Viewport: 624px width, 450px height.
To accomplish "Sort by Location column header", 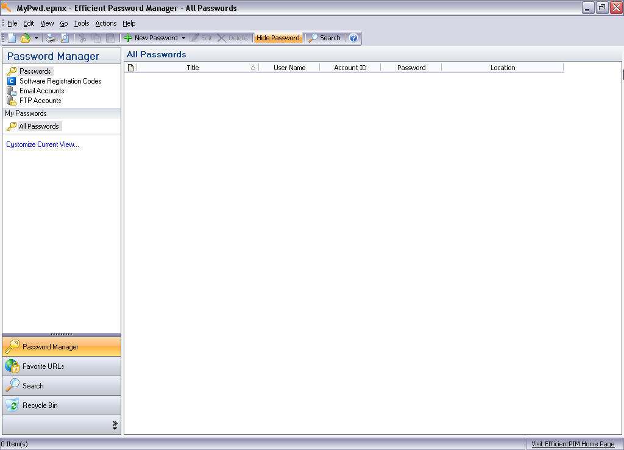I will click(x=503, y=68).
